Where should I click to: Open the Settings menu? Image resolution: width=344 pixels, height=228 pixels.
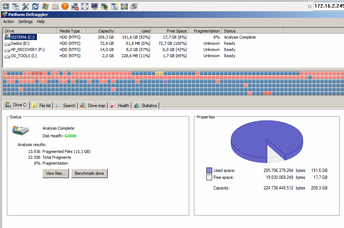coord(26,21)
